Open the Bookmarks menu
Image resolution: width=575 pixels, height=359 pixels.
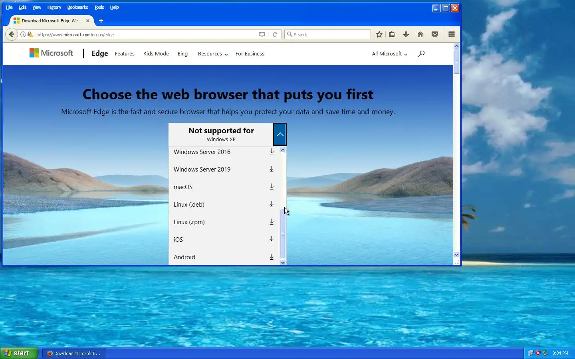pos(77,7)
